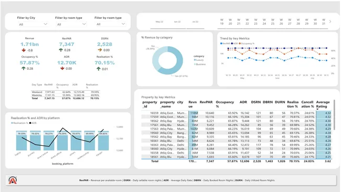Select week W 19 in the week slicer
Image resolution: width=341 pixels, height=192 pixels.
click(221, 22)
